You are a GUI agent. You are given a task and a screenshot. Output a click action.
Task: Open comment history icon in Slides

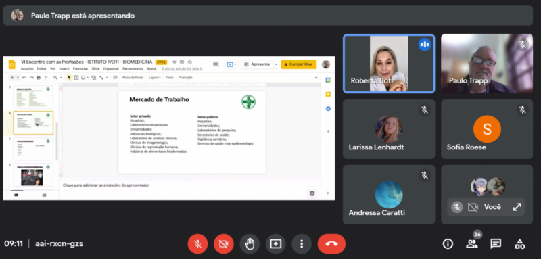(x=216, y=64)
